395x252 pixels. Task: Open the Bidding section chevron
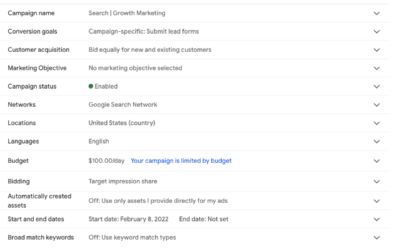[x=376, y=182]
